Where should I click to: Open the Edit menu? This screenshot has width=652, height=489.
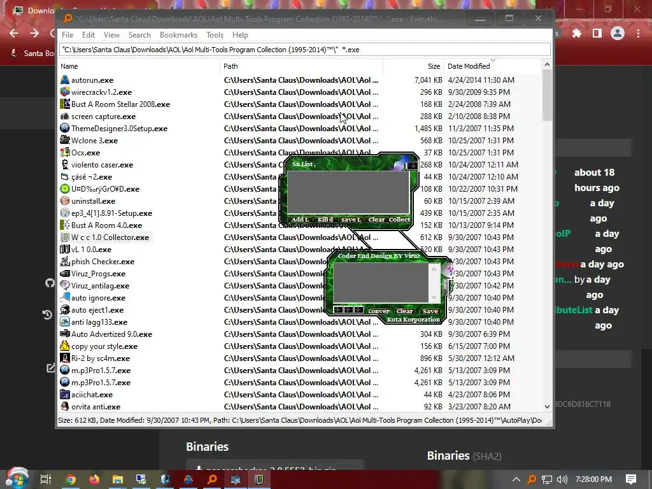pyautogui.click(x=88, y=35)
